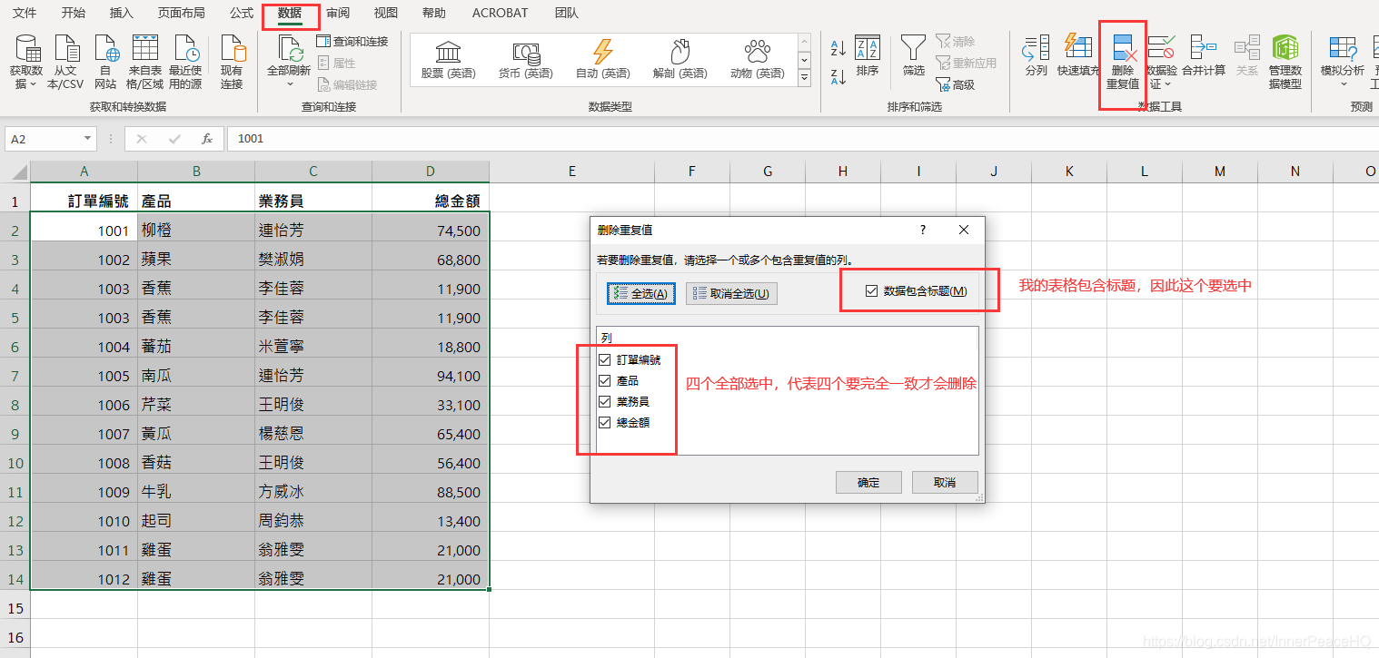Show the 查询和连接 pane
The height and width of the screenshot is (658, 1379).
pyautogui.click(x=352, y=41)
